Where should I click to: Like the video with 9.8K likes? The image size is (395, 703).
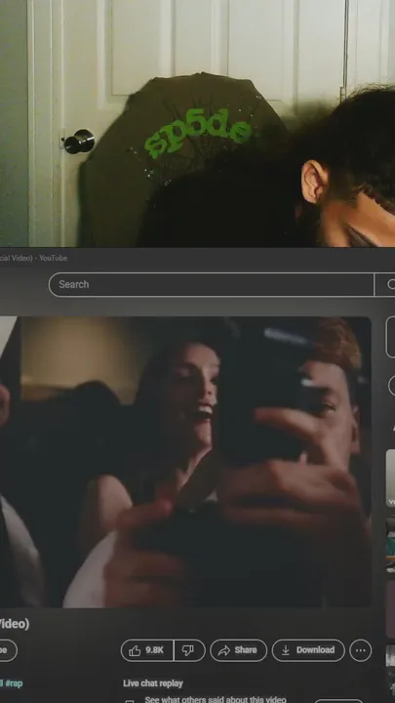(147, 650)
